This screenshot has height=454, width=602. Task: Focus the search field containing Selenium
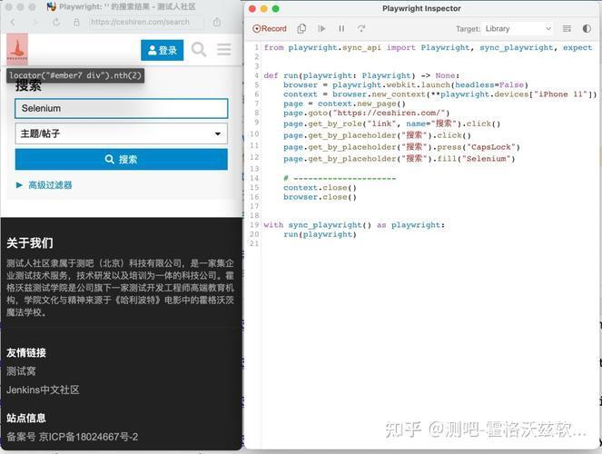tap(122, 108)
